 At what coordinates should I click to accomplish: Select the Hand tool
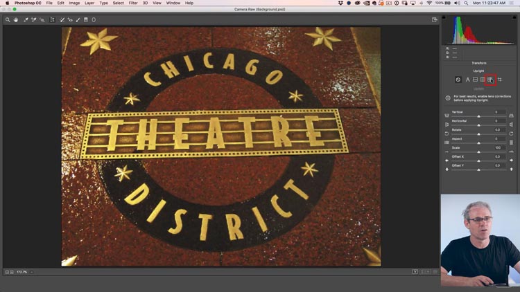click(x=16, y=20)
